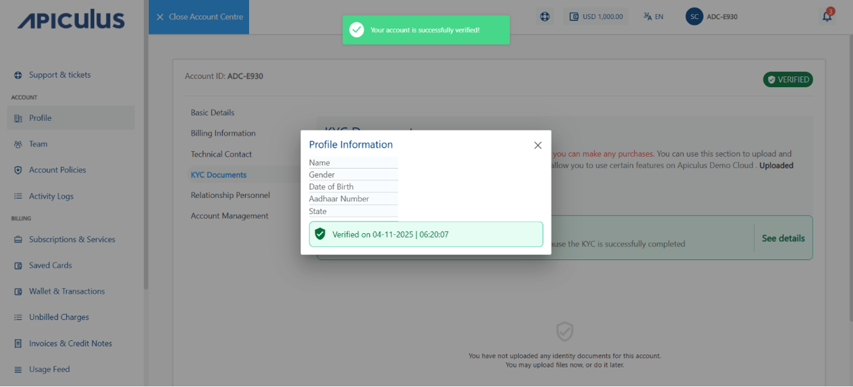The width and height of the screenshot is (853, 387).
Task: Click the Team sidebar icon
Action: tap(18, 145)
